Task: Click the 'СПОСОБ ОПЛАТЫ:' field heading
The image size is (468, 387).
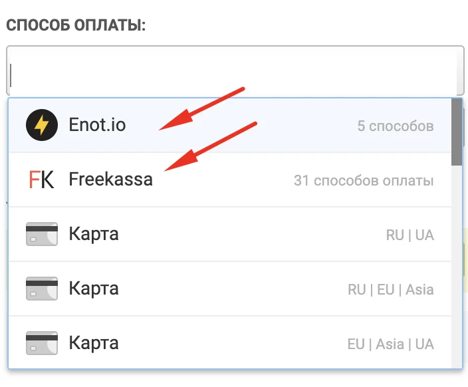Action: pyautogui.click(x=76, y=25)
